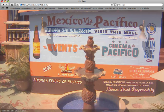Open the 'element coff...ccent tables' bookmark

pos(92,8)
